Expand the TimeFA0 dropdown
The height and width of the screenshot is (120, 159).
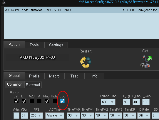pos(73,115)
